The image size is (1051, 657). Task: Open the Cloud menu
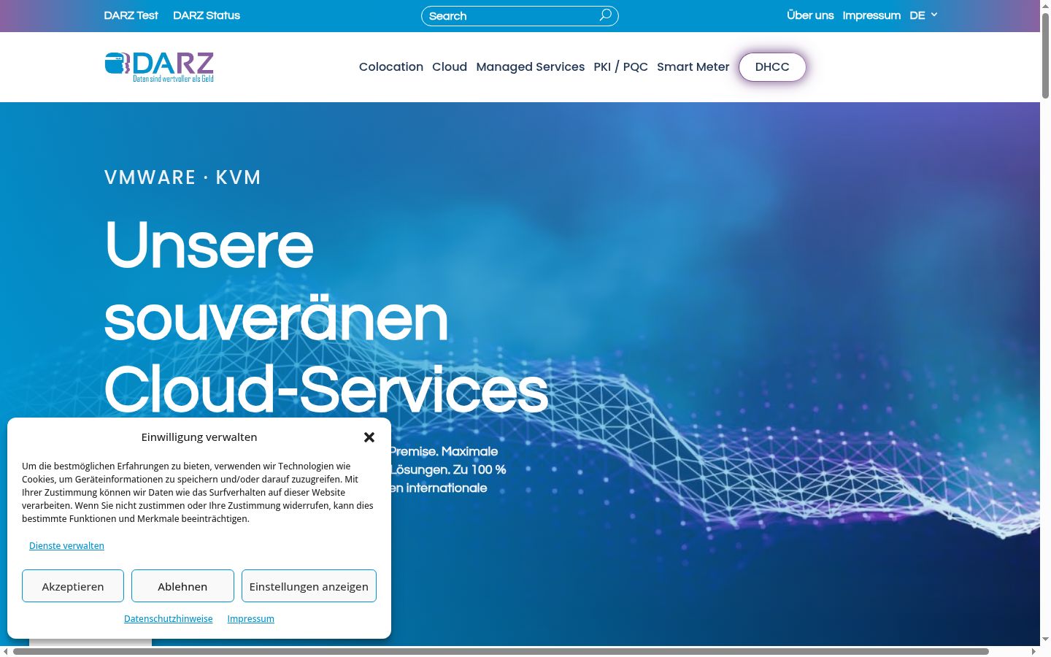(x=450, y=66)
